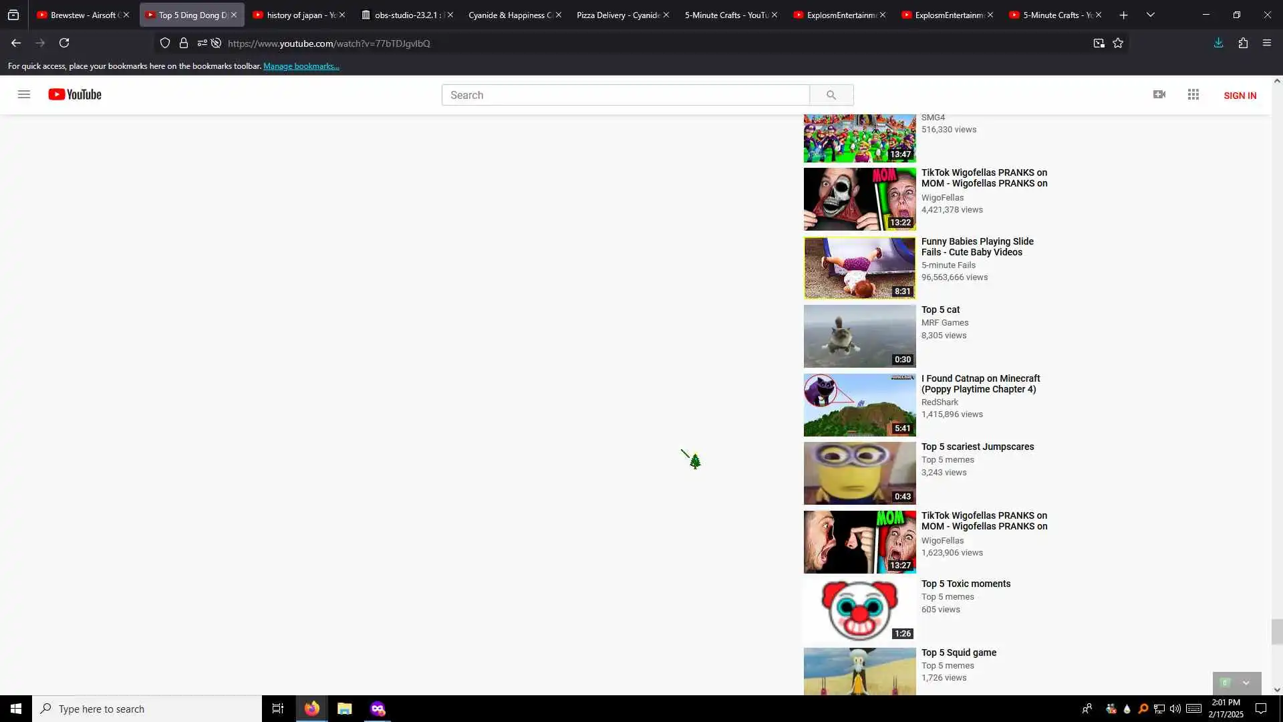Click the YouTube logo

(x=75, y=94)
